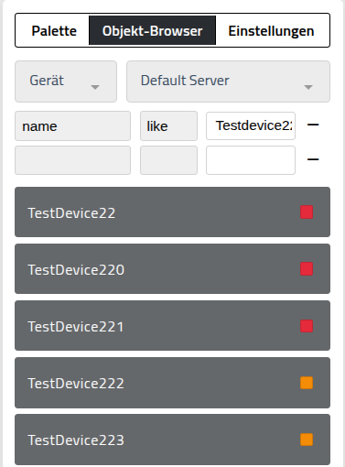Remove the name like filter row
The width and height of the screenshot is (345, 467).
click(313, 125)
